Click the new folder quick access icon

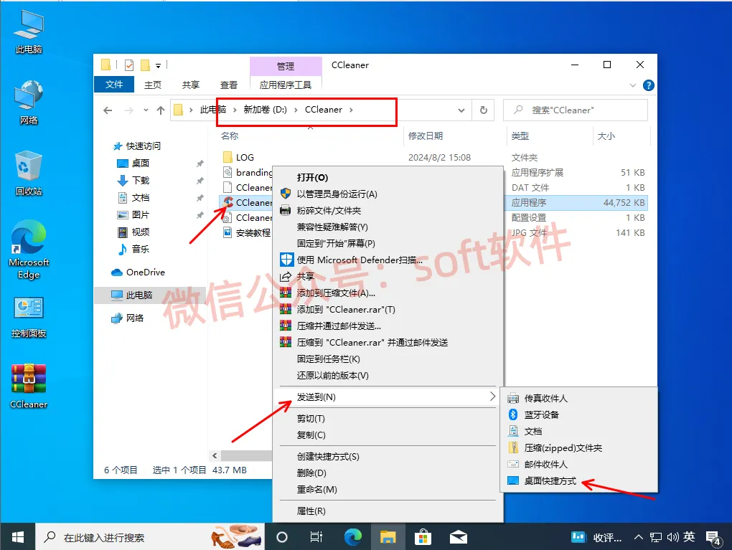click(145, 65)
